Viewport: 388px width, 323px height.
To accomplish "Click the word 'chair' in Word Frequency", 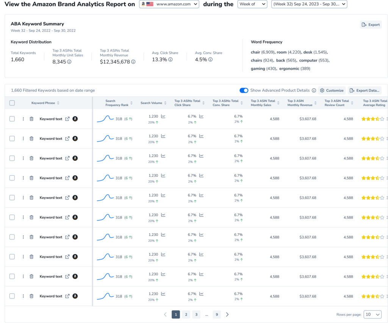I will pyautogui.click(x=255, y=52).
